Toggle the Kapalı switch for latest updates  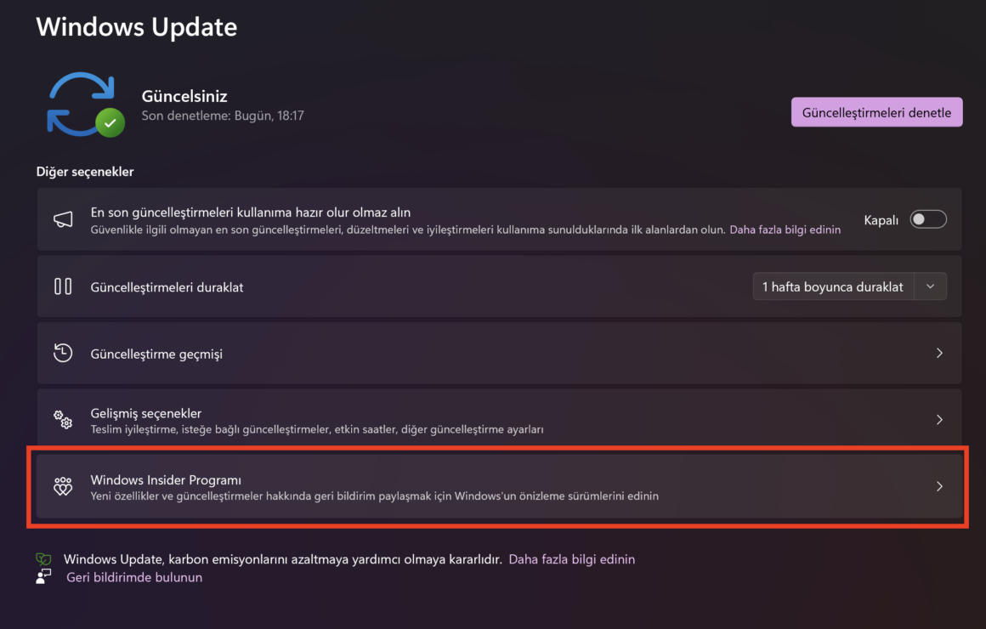[928, 219]
